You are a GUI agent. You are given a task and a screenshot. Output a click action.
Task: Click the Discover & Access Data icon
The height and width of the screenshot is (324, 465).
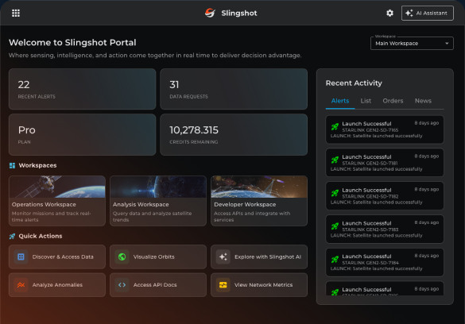click(21, 256)
